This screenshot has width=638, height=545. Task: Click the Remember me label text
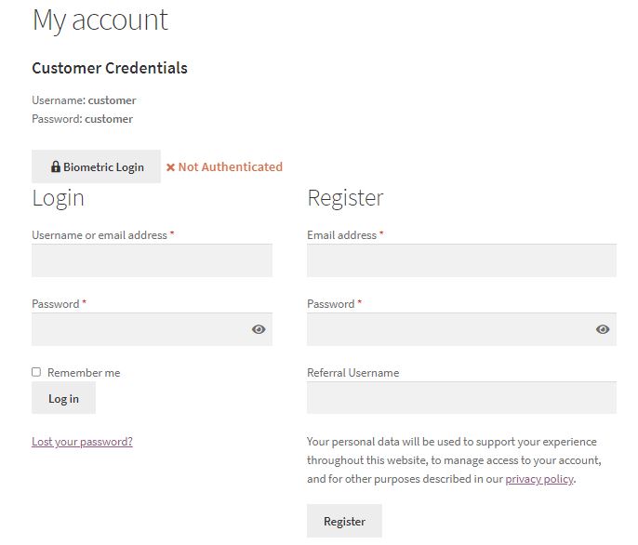pos(84,372)
